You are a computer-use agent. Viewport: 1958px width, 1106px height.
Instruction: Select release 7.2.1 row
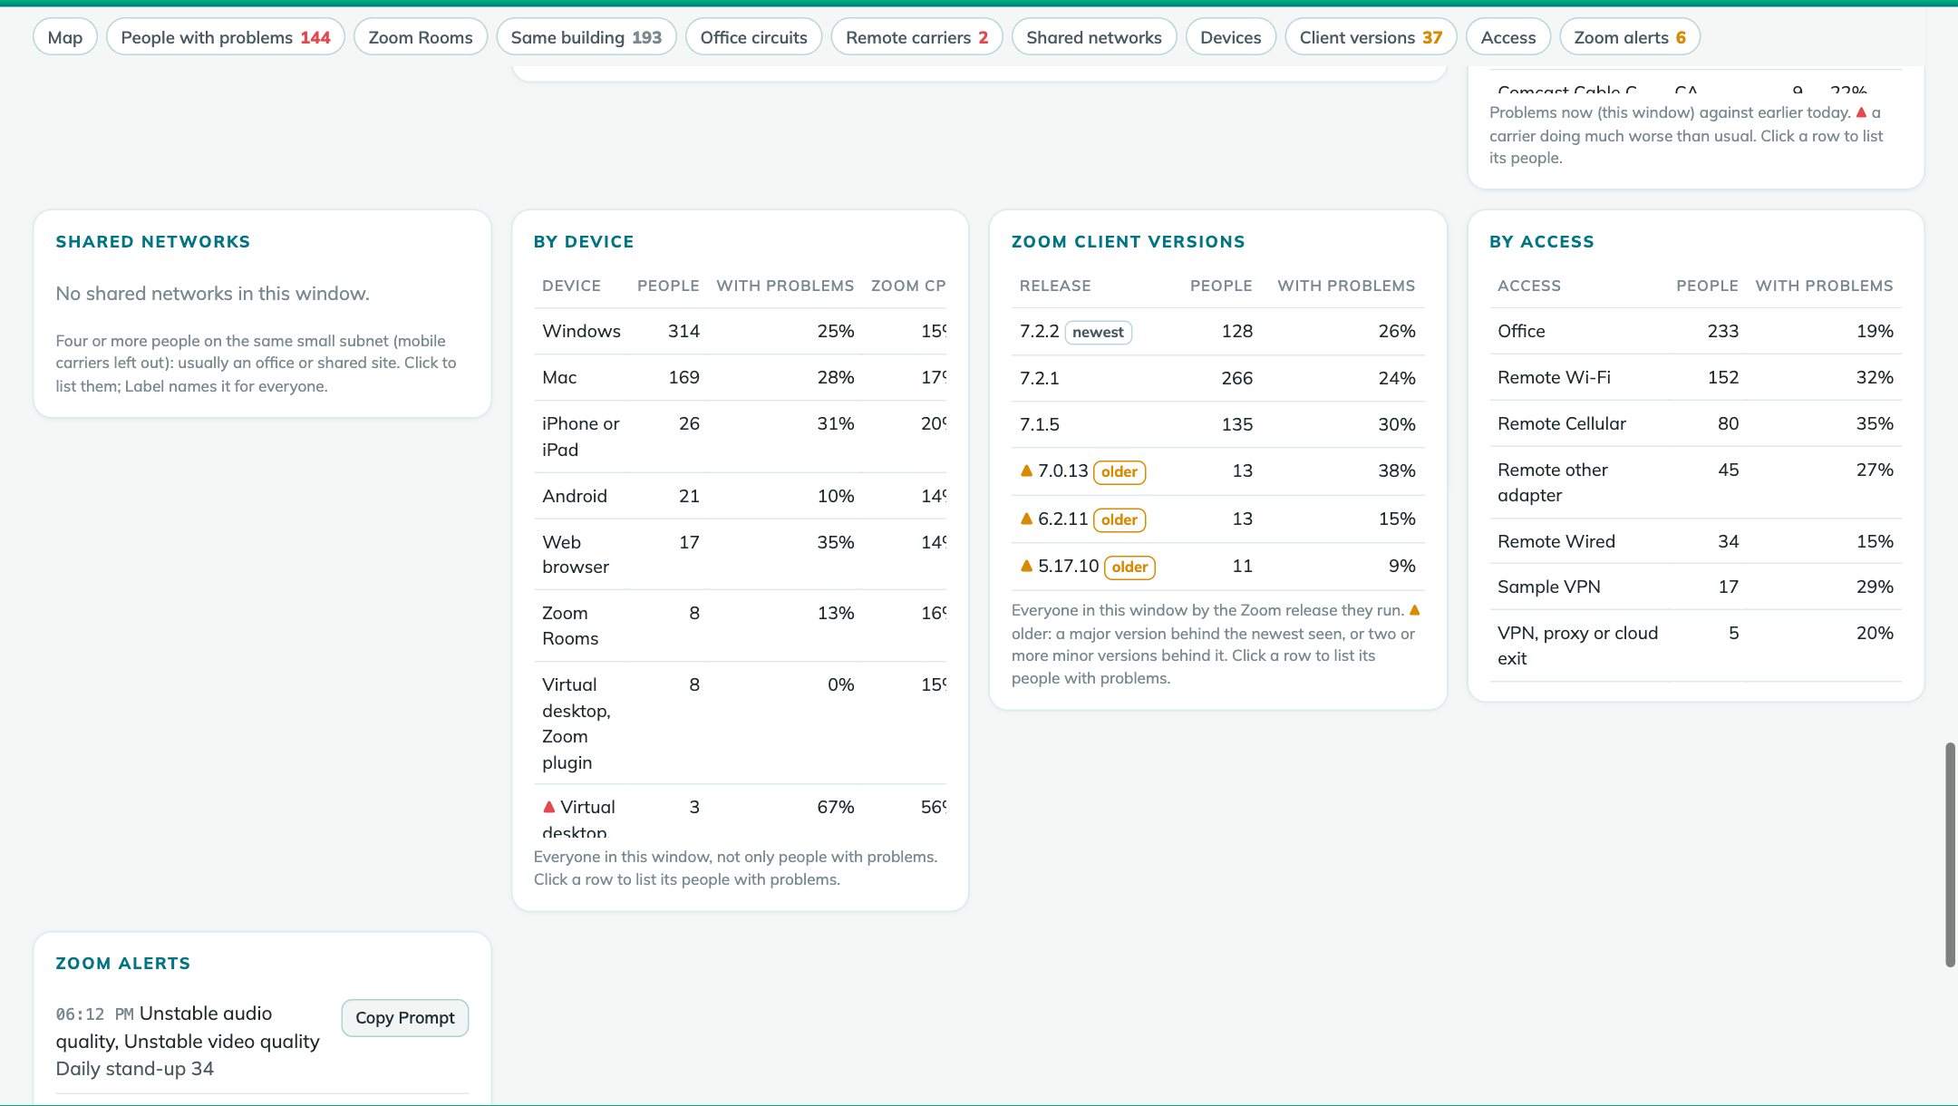[x=1217, y=378]
